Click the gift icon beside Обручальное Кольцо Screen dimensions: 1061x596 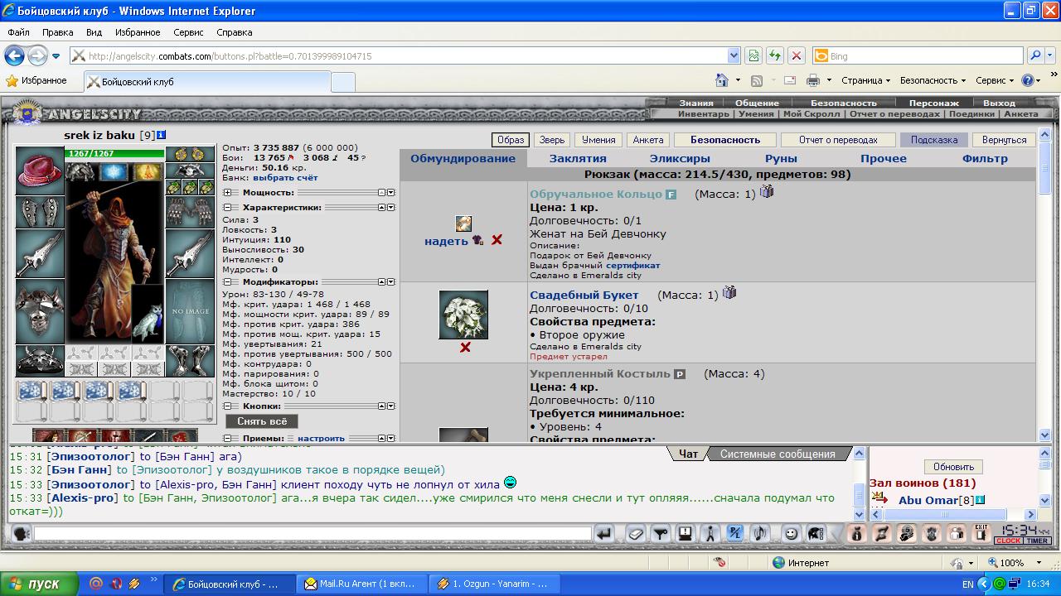(767, 191)
